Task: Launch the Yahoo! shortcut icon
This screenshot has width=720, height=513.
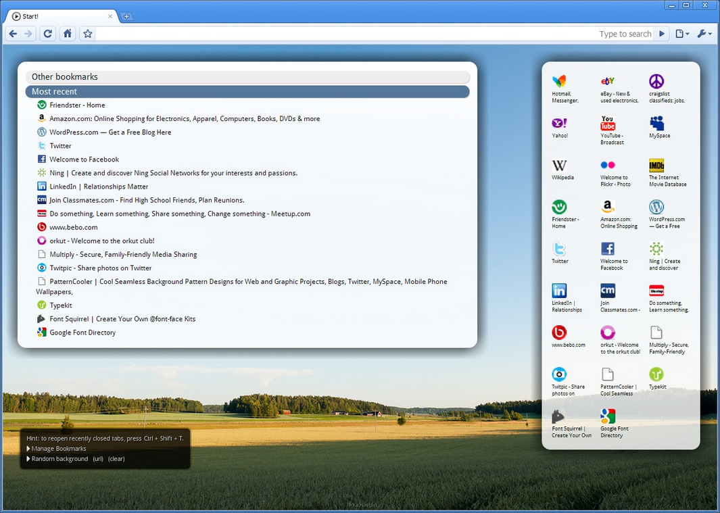Action: point(559,123)
